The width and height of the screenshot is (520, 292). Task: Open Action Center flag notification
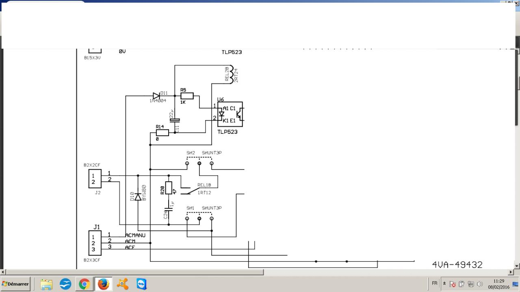pos(453,284)
